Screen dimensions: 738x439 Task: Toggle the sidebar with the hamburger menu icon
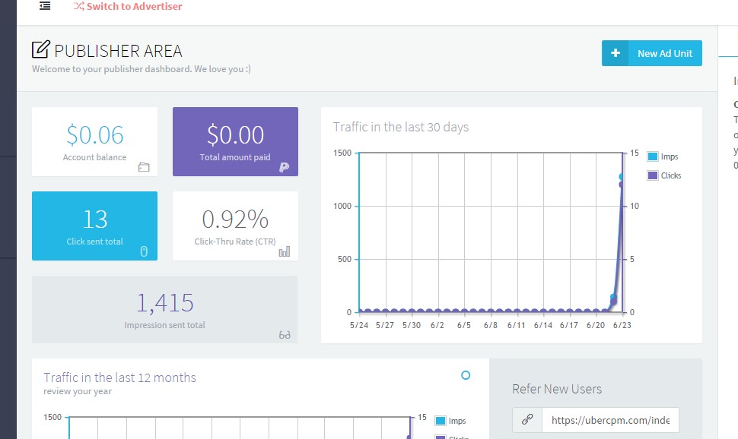46,6
